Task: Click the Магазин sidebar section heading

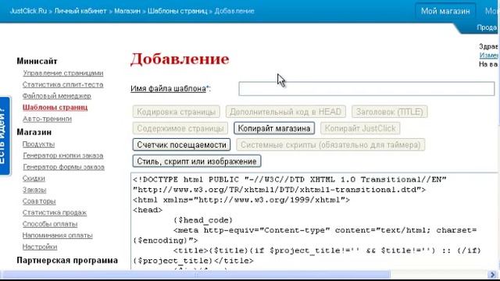Action: coord(34,132)
